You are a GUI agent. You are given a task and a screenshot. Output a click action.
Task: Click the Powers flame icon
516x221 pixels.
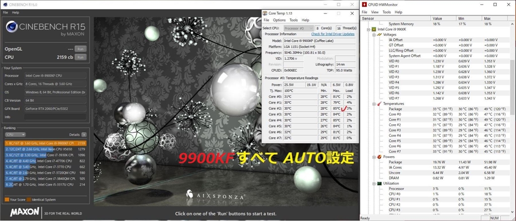379,157
